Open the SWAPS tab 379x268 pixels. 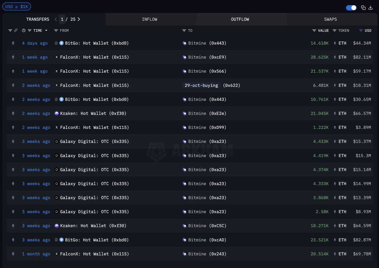click(330, 19)
